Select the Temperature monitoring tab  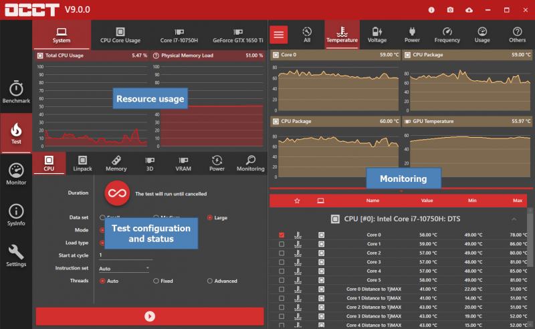point(342,35)
